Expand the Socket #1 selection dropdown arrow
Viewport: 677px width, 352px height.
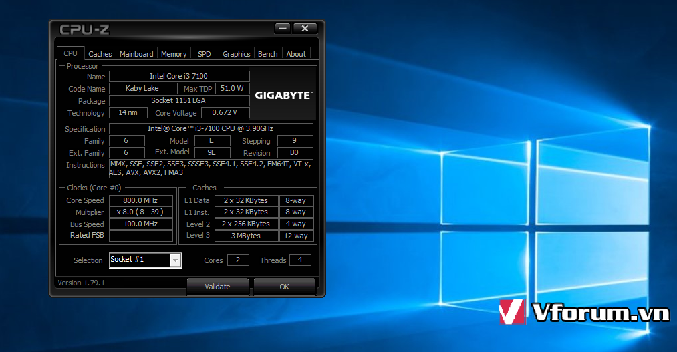175,260
